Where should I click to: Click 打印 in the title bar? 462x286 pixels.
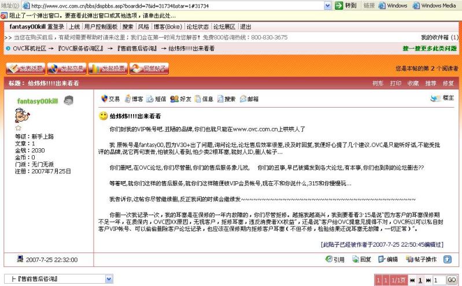tap(396, 83)
